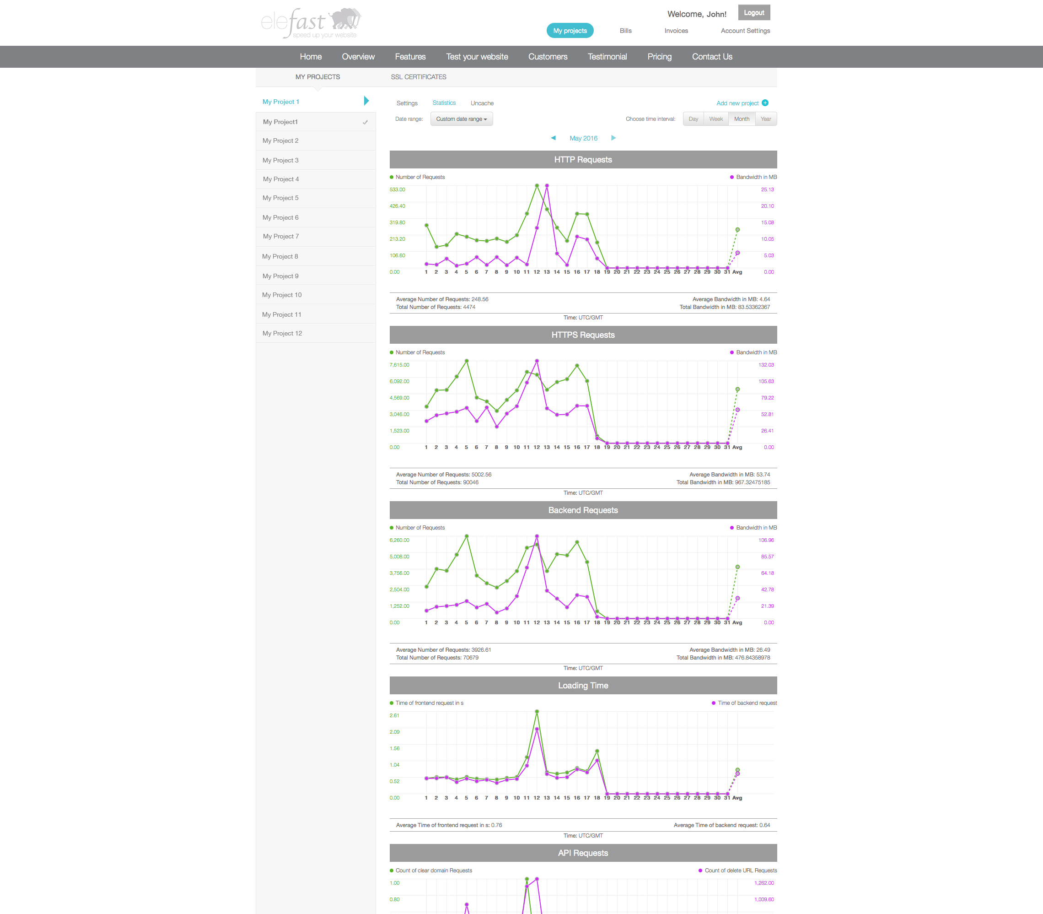Open My Project 5 in sidebar
The image size is (1043, 914).
[280, 198]
